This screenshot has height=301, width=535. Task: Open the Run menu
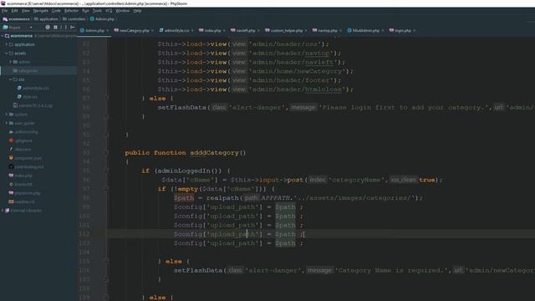[x=85, y=11]
